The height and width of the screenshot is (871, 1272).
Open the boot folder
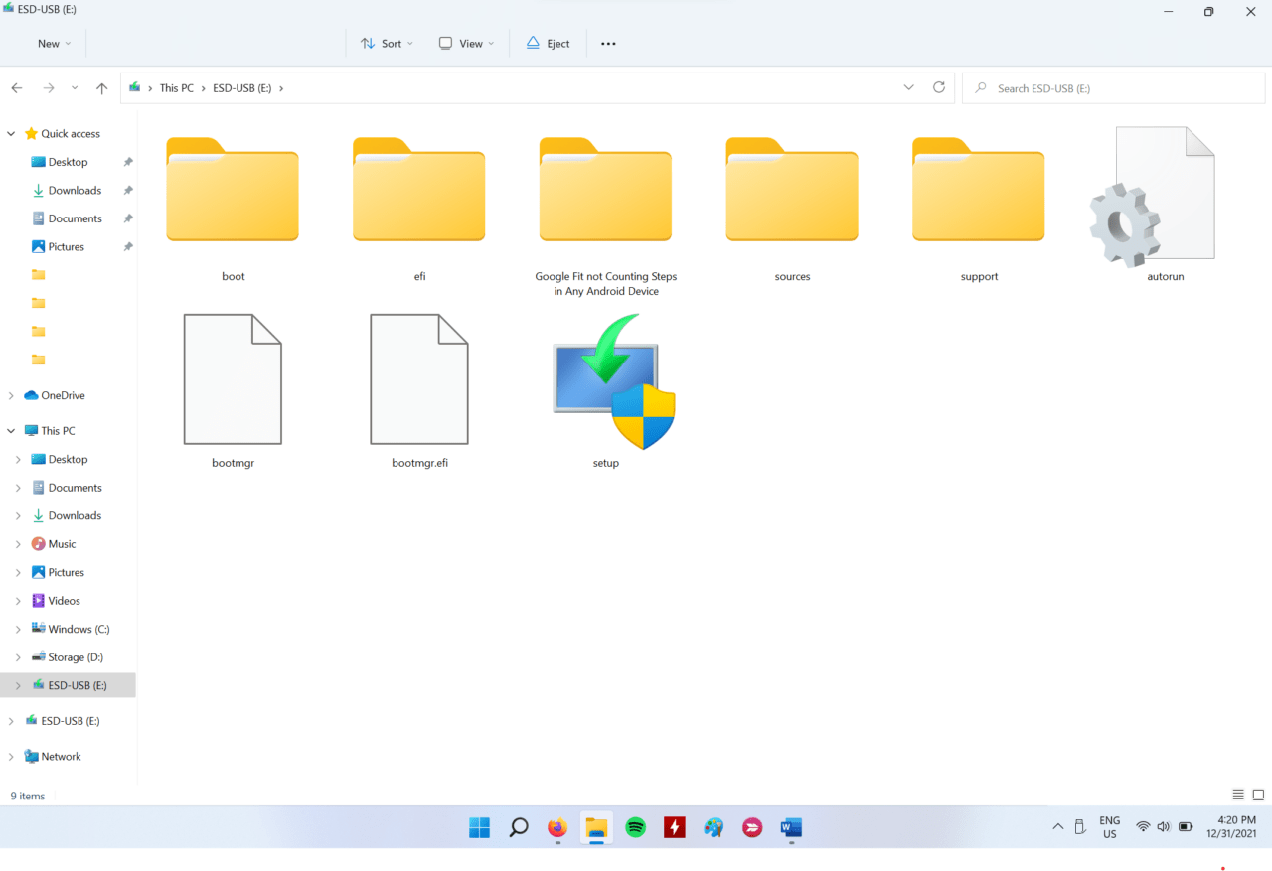pos(233,191)
